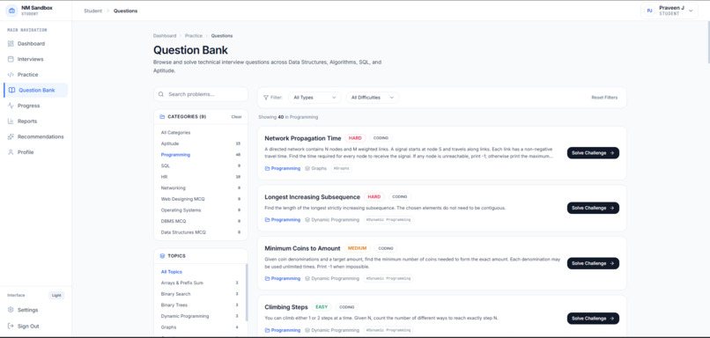Select the Programming category

click(x=201, y=155)
